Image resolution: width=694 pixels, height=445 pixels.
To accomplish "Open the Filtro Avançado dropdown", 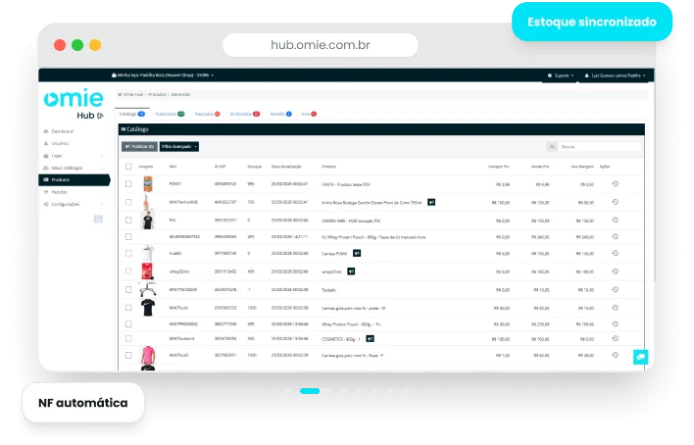I will 179,146.
